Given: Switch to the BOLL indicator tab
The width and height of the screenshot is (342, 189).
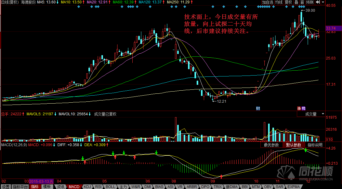Looking at the screenshot, I should point(110,187).
